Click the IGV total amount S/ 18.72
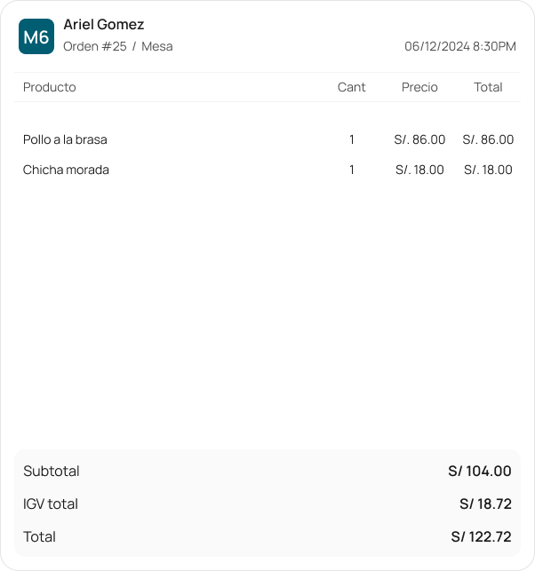Viewport: 535px width, 571px height. (x=485, y=504)
